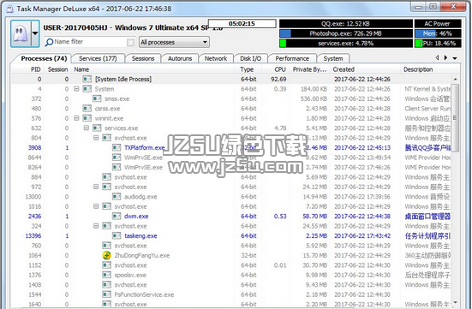Open the All processes combo box
The height and width of the screenshot is (309, 472).
point(174,42)
